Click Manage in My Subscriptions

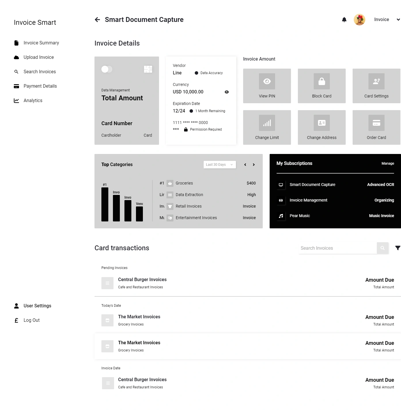point(387,163)
